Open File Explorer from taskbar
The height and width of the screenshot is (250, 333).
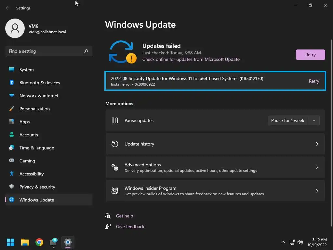coord(25,242)
